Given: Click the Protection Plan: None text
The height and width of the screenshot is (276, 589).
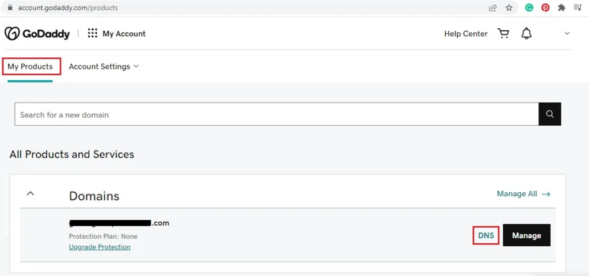Looking at the screenshot, I should pyautogui.click(x=103, y=236).
